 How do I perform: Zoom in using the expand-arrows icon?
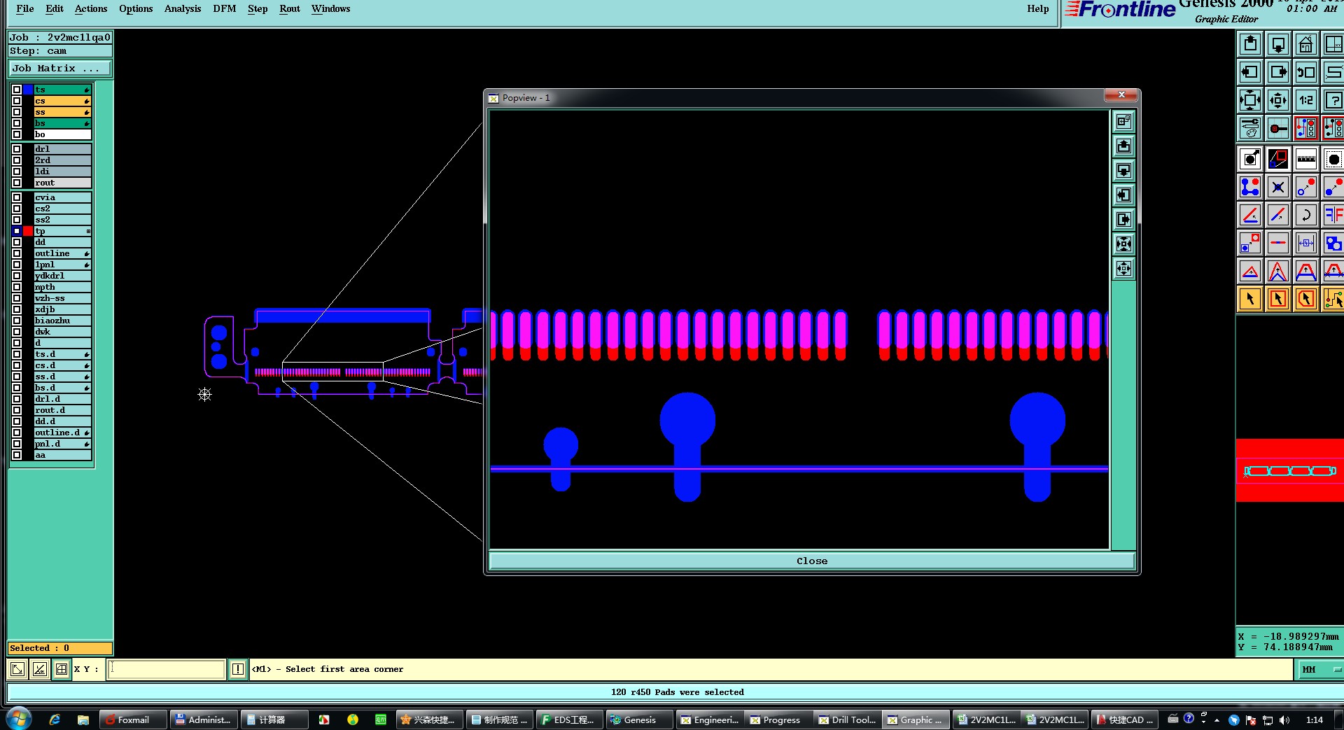tap(1250, 100)
